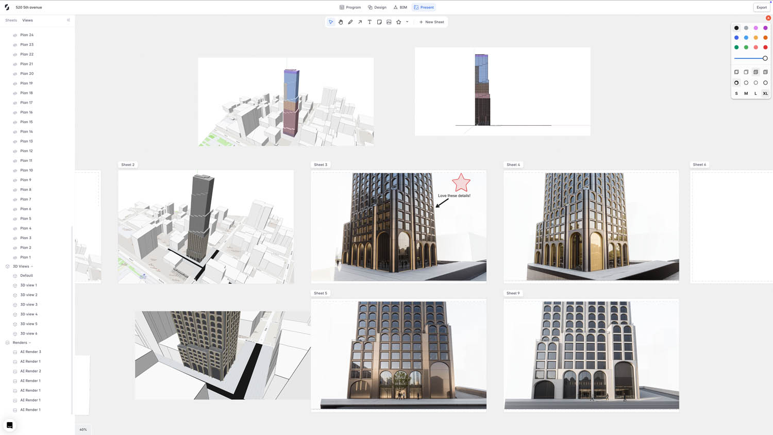This screenshot has width=773, height=435.
Task: Select the star shape tool
Action: (398, 22)
